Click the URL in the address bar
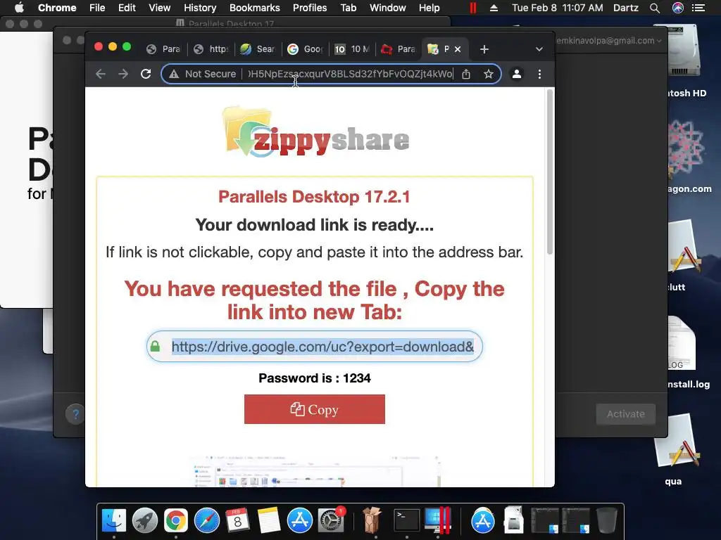This screenshot has width=721, height=540. coord(351,74)
